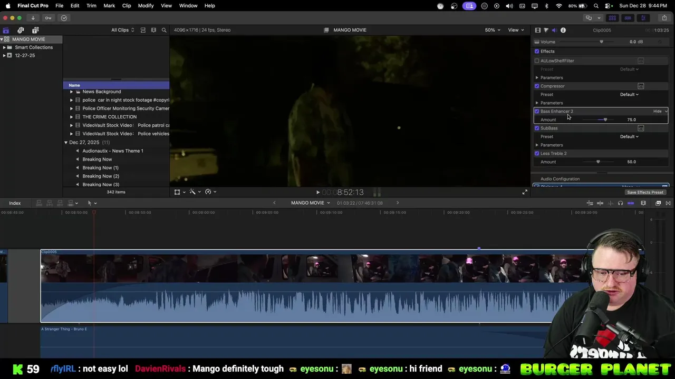Open the keyword editor key icon
Screen dimensions: 675x379
tap(48, 18)
